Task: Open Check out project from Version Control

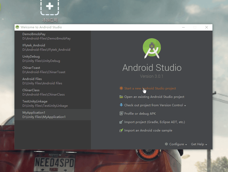Action: tap(154, 105)
